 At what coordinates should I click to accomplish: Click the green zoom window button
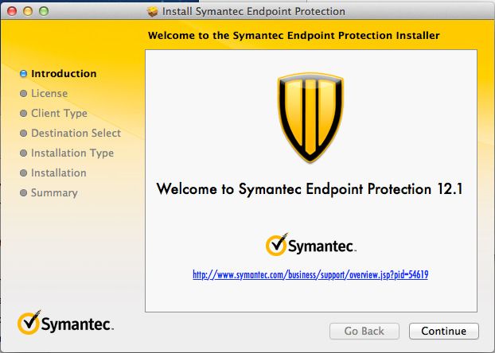(44, 11)
